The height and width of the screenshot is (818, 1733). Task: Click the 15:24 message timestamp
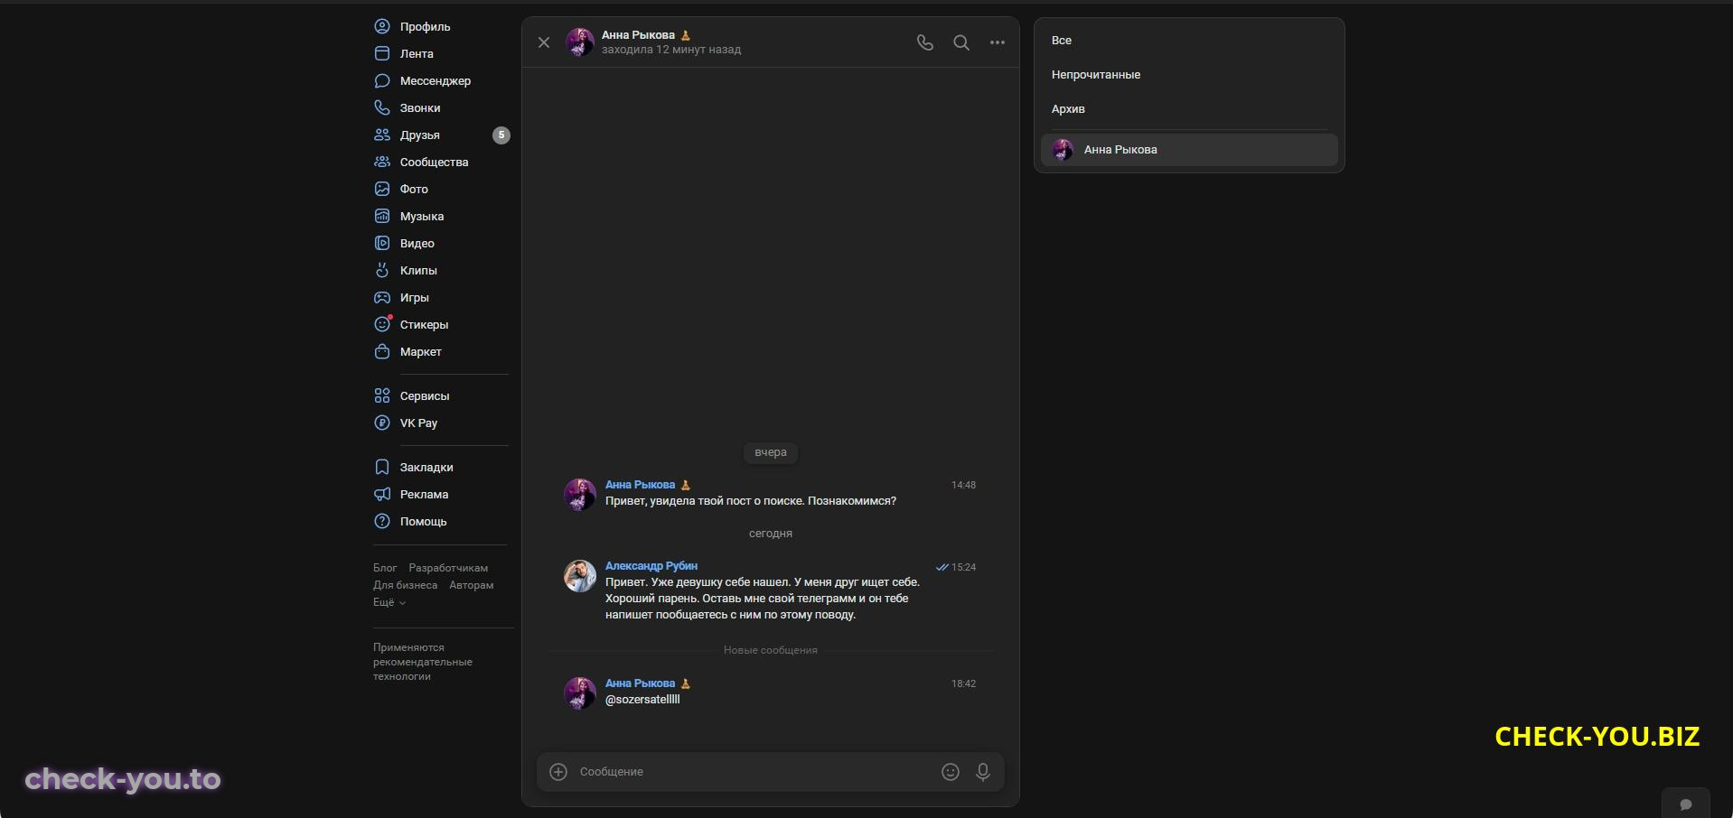coord(963,567)
